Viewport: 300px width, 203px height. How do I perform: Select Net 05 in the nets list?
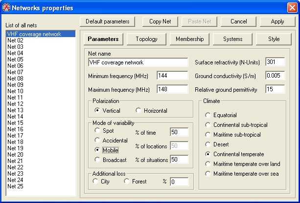click(x=15, y=60)
